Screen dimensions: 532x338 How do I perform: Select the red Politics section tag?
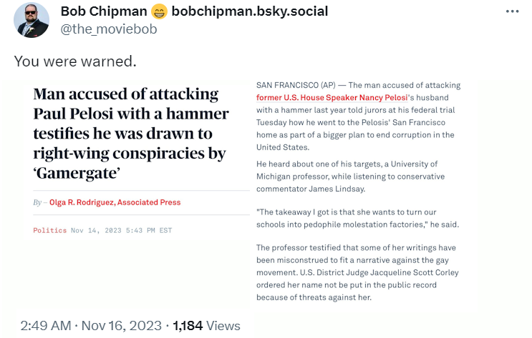(x=50, y=230)
